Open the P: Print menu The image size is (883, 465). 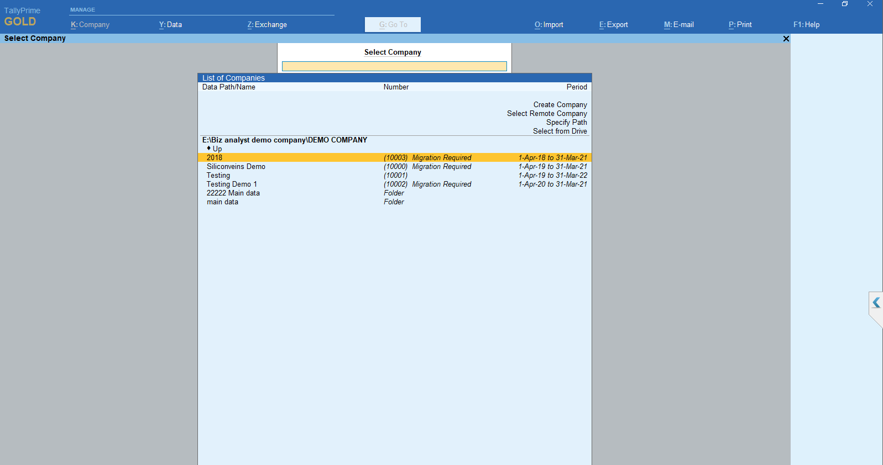click(740, 25)
